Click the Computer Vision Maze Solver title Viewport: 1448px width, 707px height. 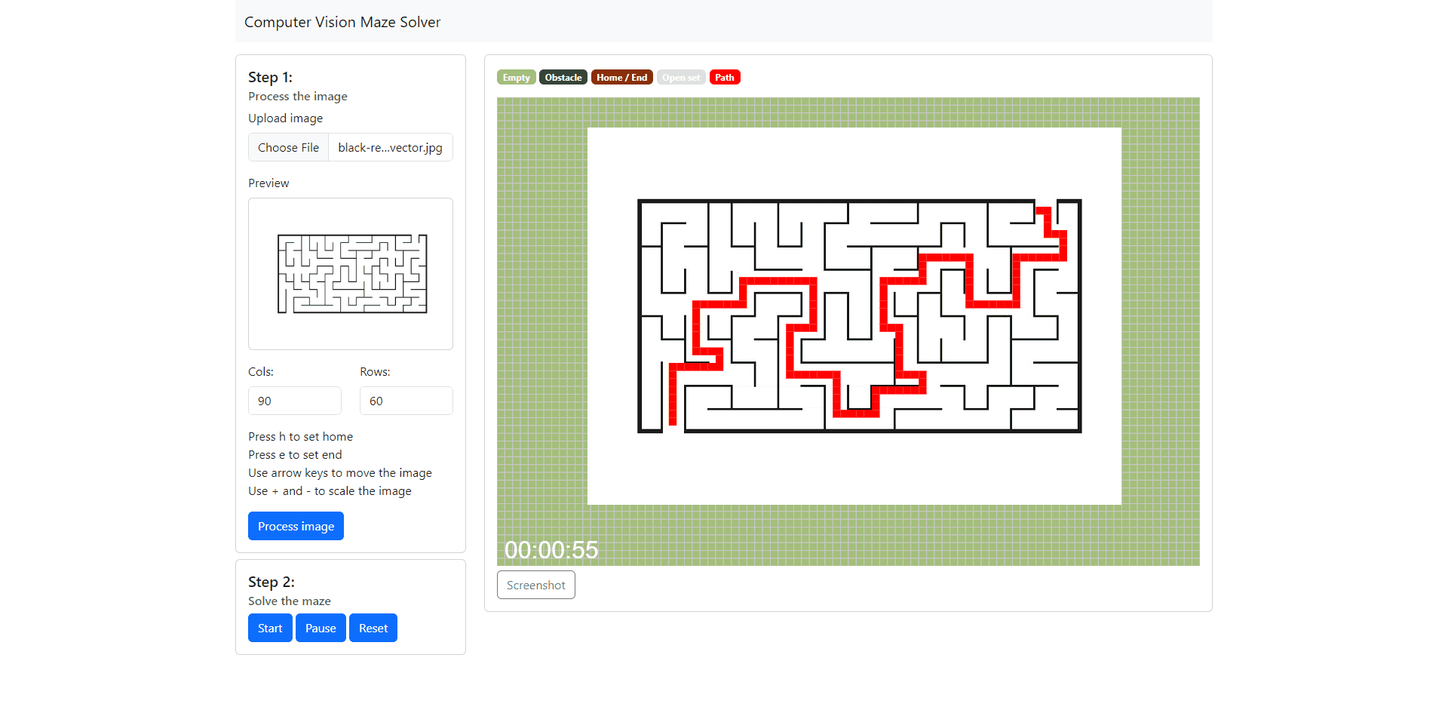click(342, 22)
